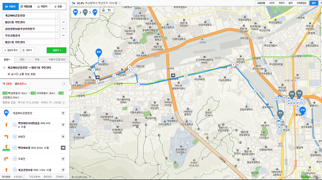Open street view for step 5 개금온정로
Screen dimensions: 322x180
pos(63,170)
